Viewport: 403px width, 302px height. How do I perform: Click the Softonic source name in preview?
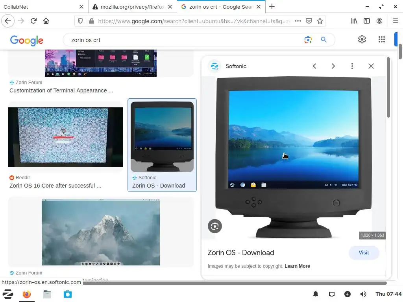pyautogui.click(x=236, y=66)
